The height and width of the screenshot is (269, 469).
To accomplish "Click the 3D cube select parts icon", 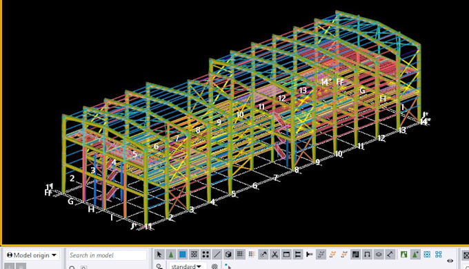I will tap(228, 255).
